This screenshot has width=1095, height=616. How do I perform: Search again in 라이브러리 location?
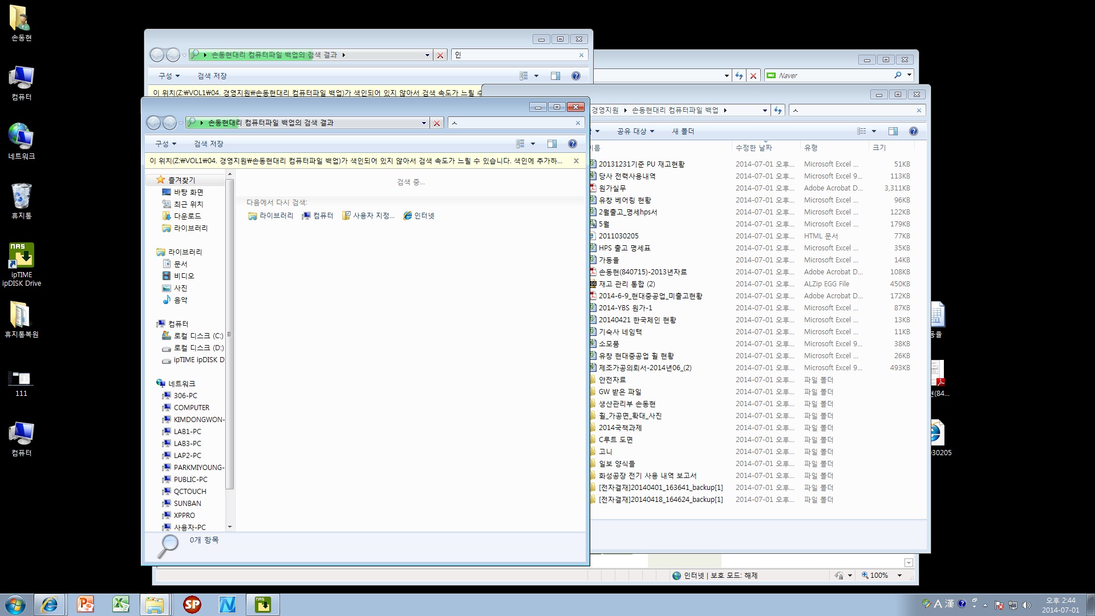[271, 216]
